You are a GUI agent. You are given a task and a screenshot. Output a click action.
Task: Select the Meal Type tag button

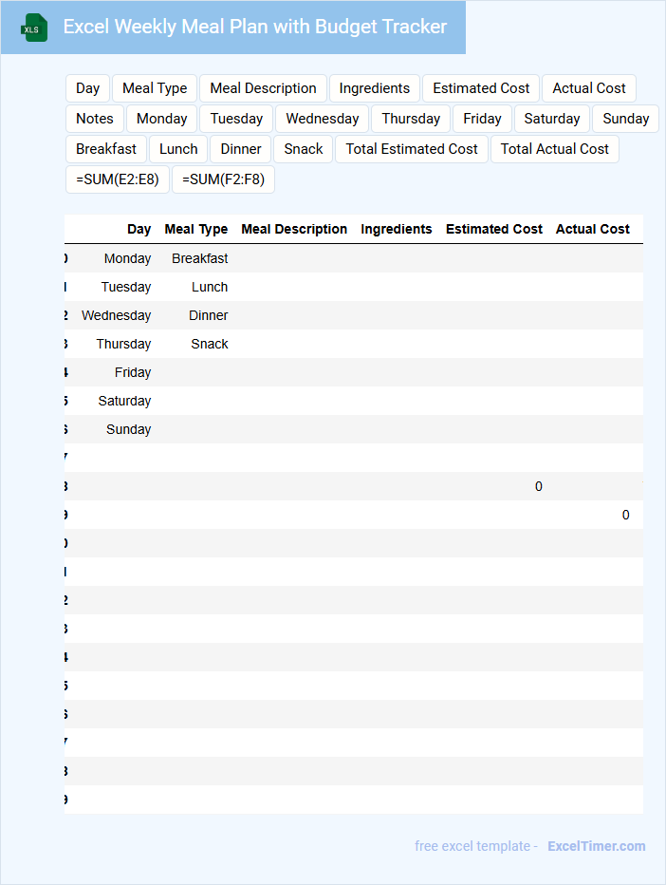tap(155, 88)
